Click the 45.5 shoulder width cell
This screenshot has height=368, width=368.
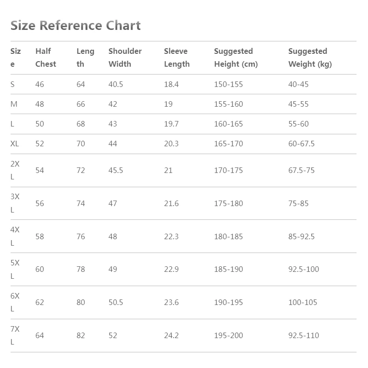click(x=115, y=170)
